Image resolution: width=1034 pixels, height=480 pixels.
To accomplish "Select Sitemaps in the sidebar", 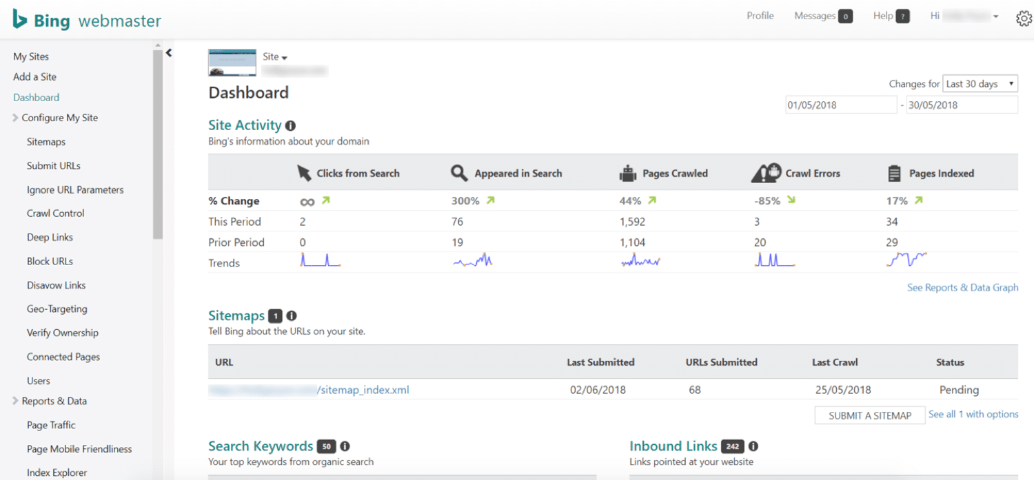I will 45,141.
